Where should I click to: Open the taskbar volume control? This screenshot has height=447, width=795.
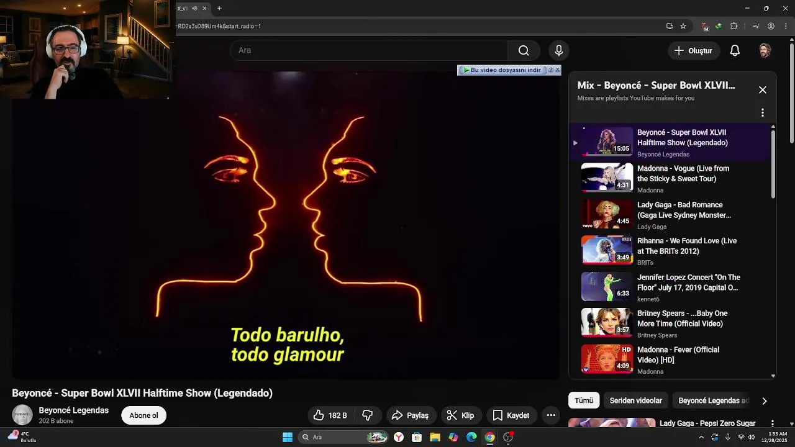coord(752,437)
